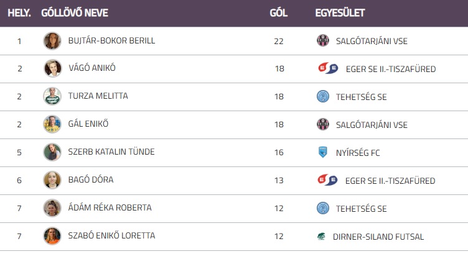Open Turza Melitta's profile picture
This screenshot has width=468, height=254.
pyautogui.click(x=52, y=96)
